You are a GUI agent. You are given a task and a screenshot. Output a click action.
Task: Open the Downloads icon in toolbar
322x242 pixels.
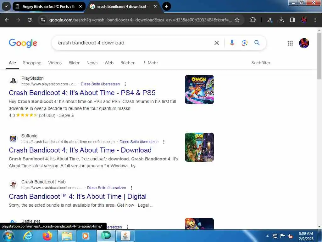(x=281, y=20)
